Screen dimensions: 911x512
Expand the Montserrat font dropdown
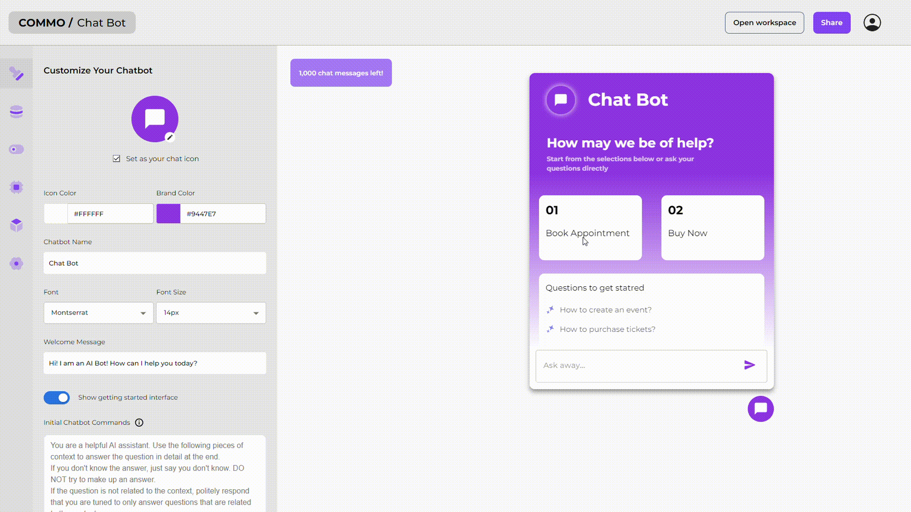pos(98,313)
